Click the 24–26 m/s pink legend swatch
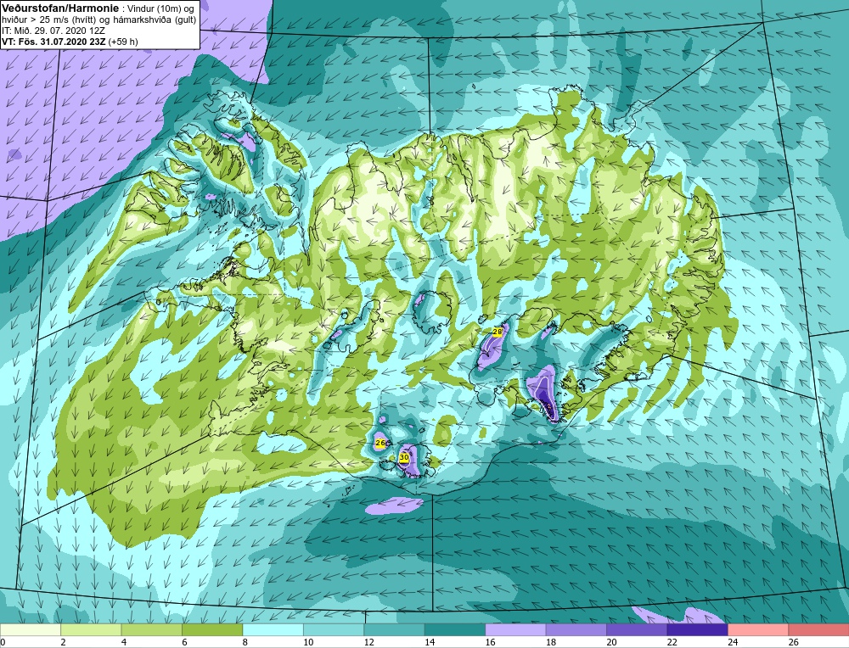This screenshot has height=648, width=849. click(758, 629)
